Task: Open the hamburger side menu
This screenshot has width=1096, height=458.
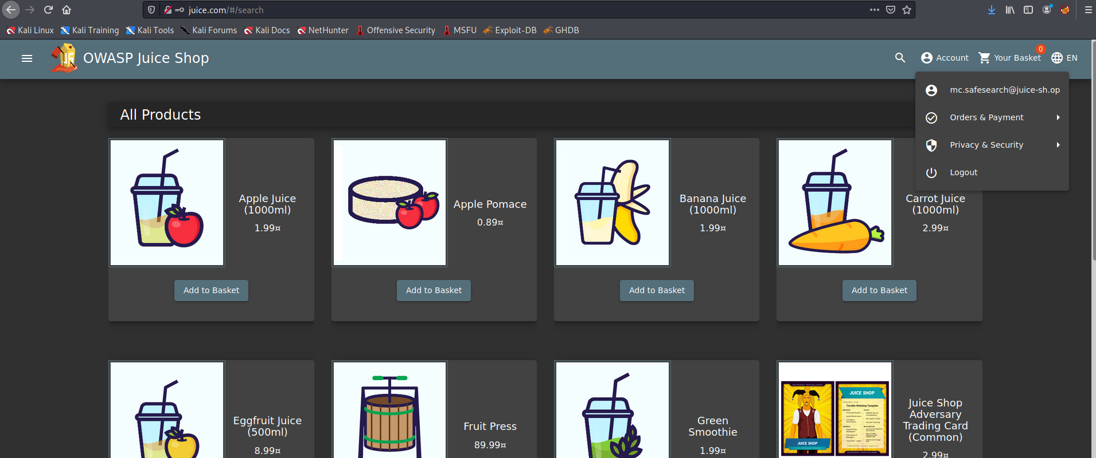Action: (x=27, y=58)
